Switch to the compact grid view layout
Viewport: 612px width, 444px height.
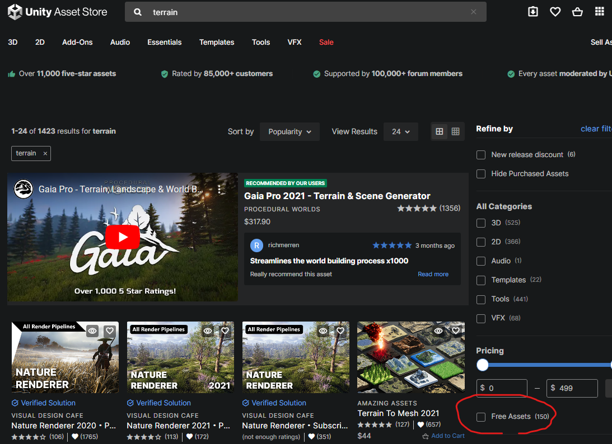pos(455,131)
